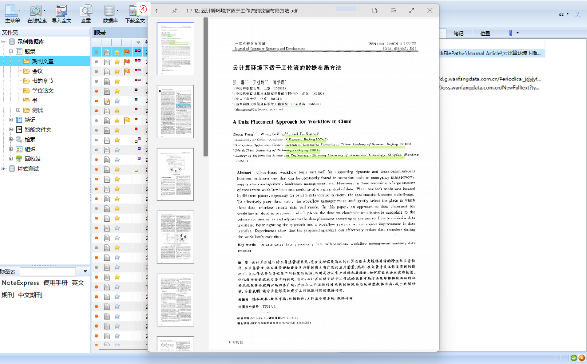
Task: Select the 书的章节 folder
Action: coord(43,81)
